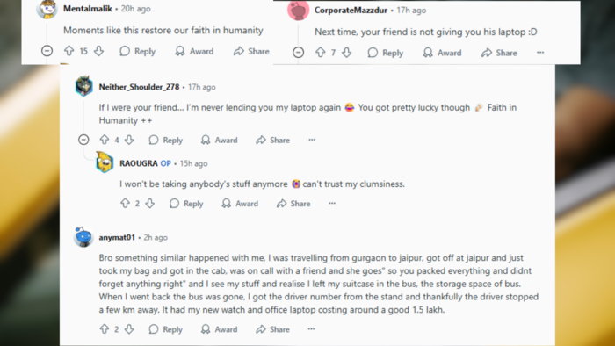Reply to Mentalmalik's comment
The height and width of the screenshot is (346, 615).
(x=138, y=51)
